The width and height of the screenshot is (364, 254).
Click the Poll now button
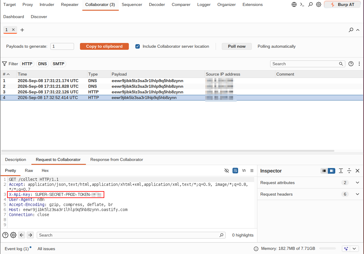point(237,46)
